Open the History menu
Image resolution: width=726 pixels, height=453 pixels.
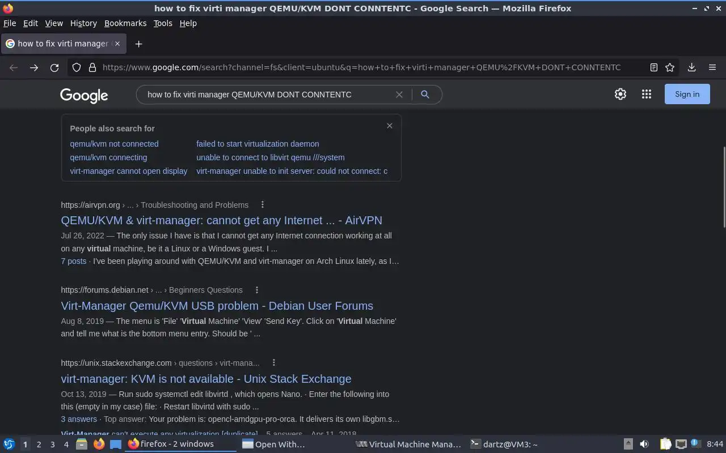pos(83,23)
